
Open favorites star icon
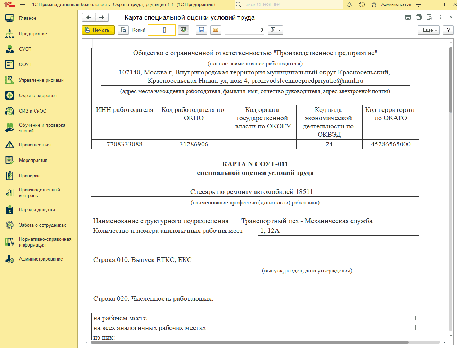click(374, 5)
